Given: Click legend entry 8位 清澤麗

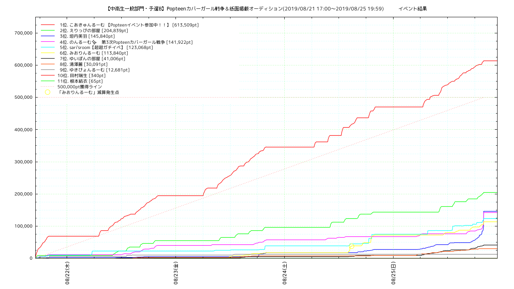Looking at the screenshot, I should [84, 64].
